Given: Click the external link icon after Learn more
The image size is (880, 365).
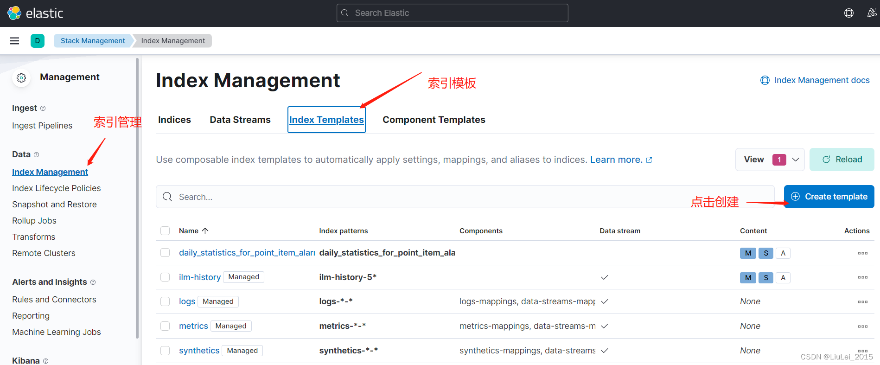Looking at the screenshot, I should pyautogui.click(x=649, y=160).
